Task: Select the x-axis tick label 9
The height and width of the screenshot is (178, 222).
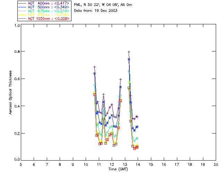Action: pyautogui.click(x=73, y=164)
